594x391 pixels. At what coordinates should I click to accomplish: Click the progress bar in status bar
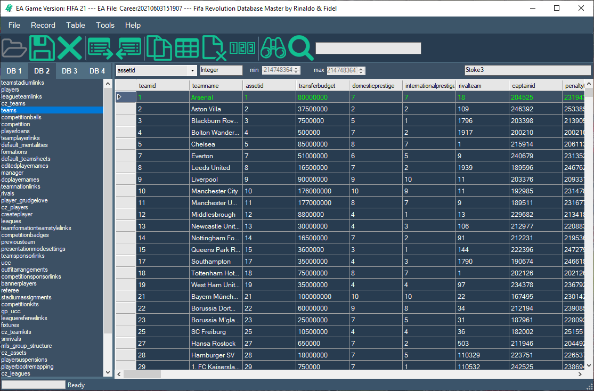point(34,385)
